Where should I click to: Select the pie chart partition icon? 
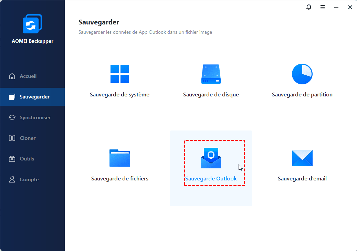pos(302,74)
